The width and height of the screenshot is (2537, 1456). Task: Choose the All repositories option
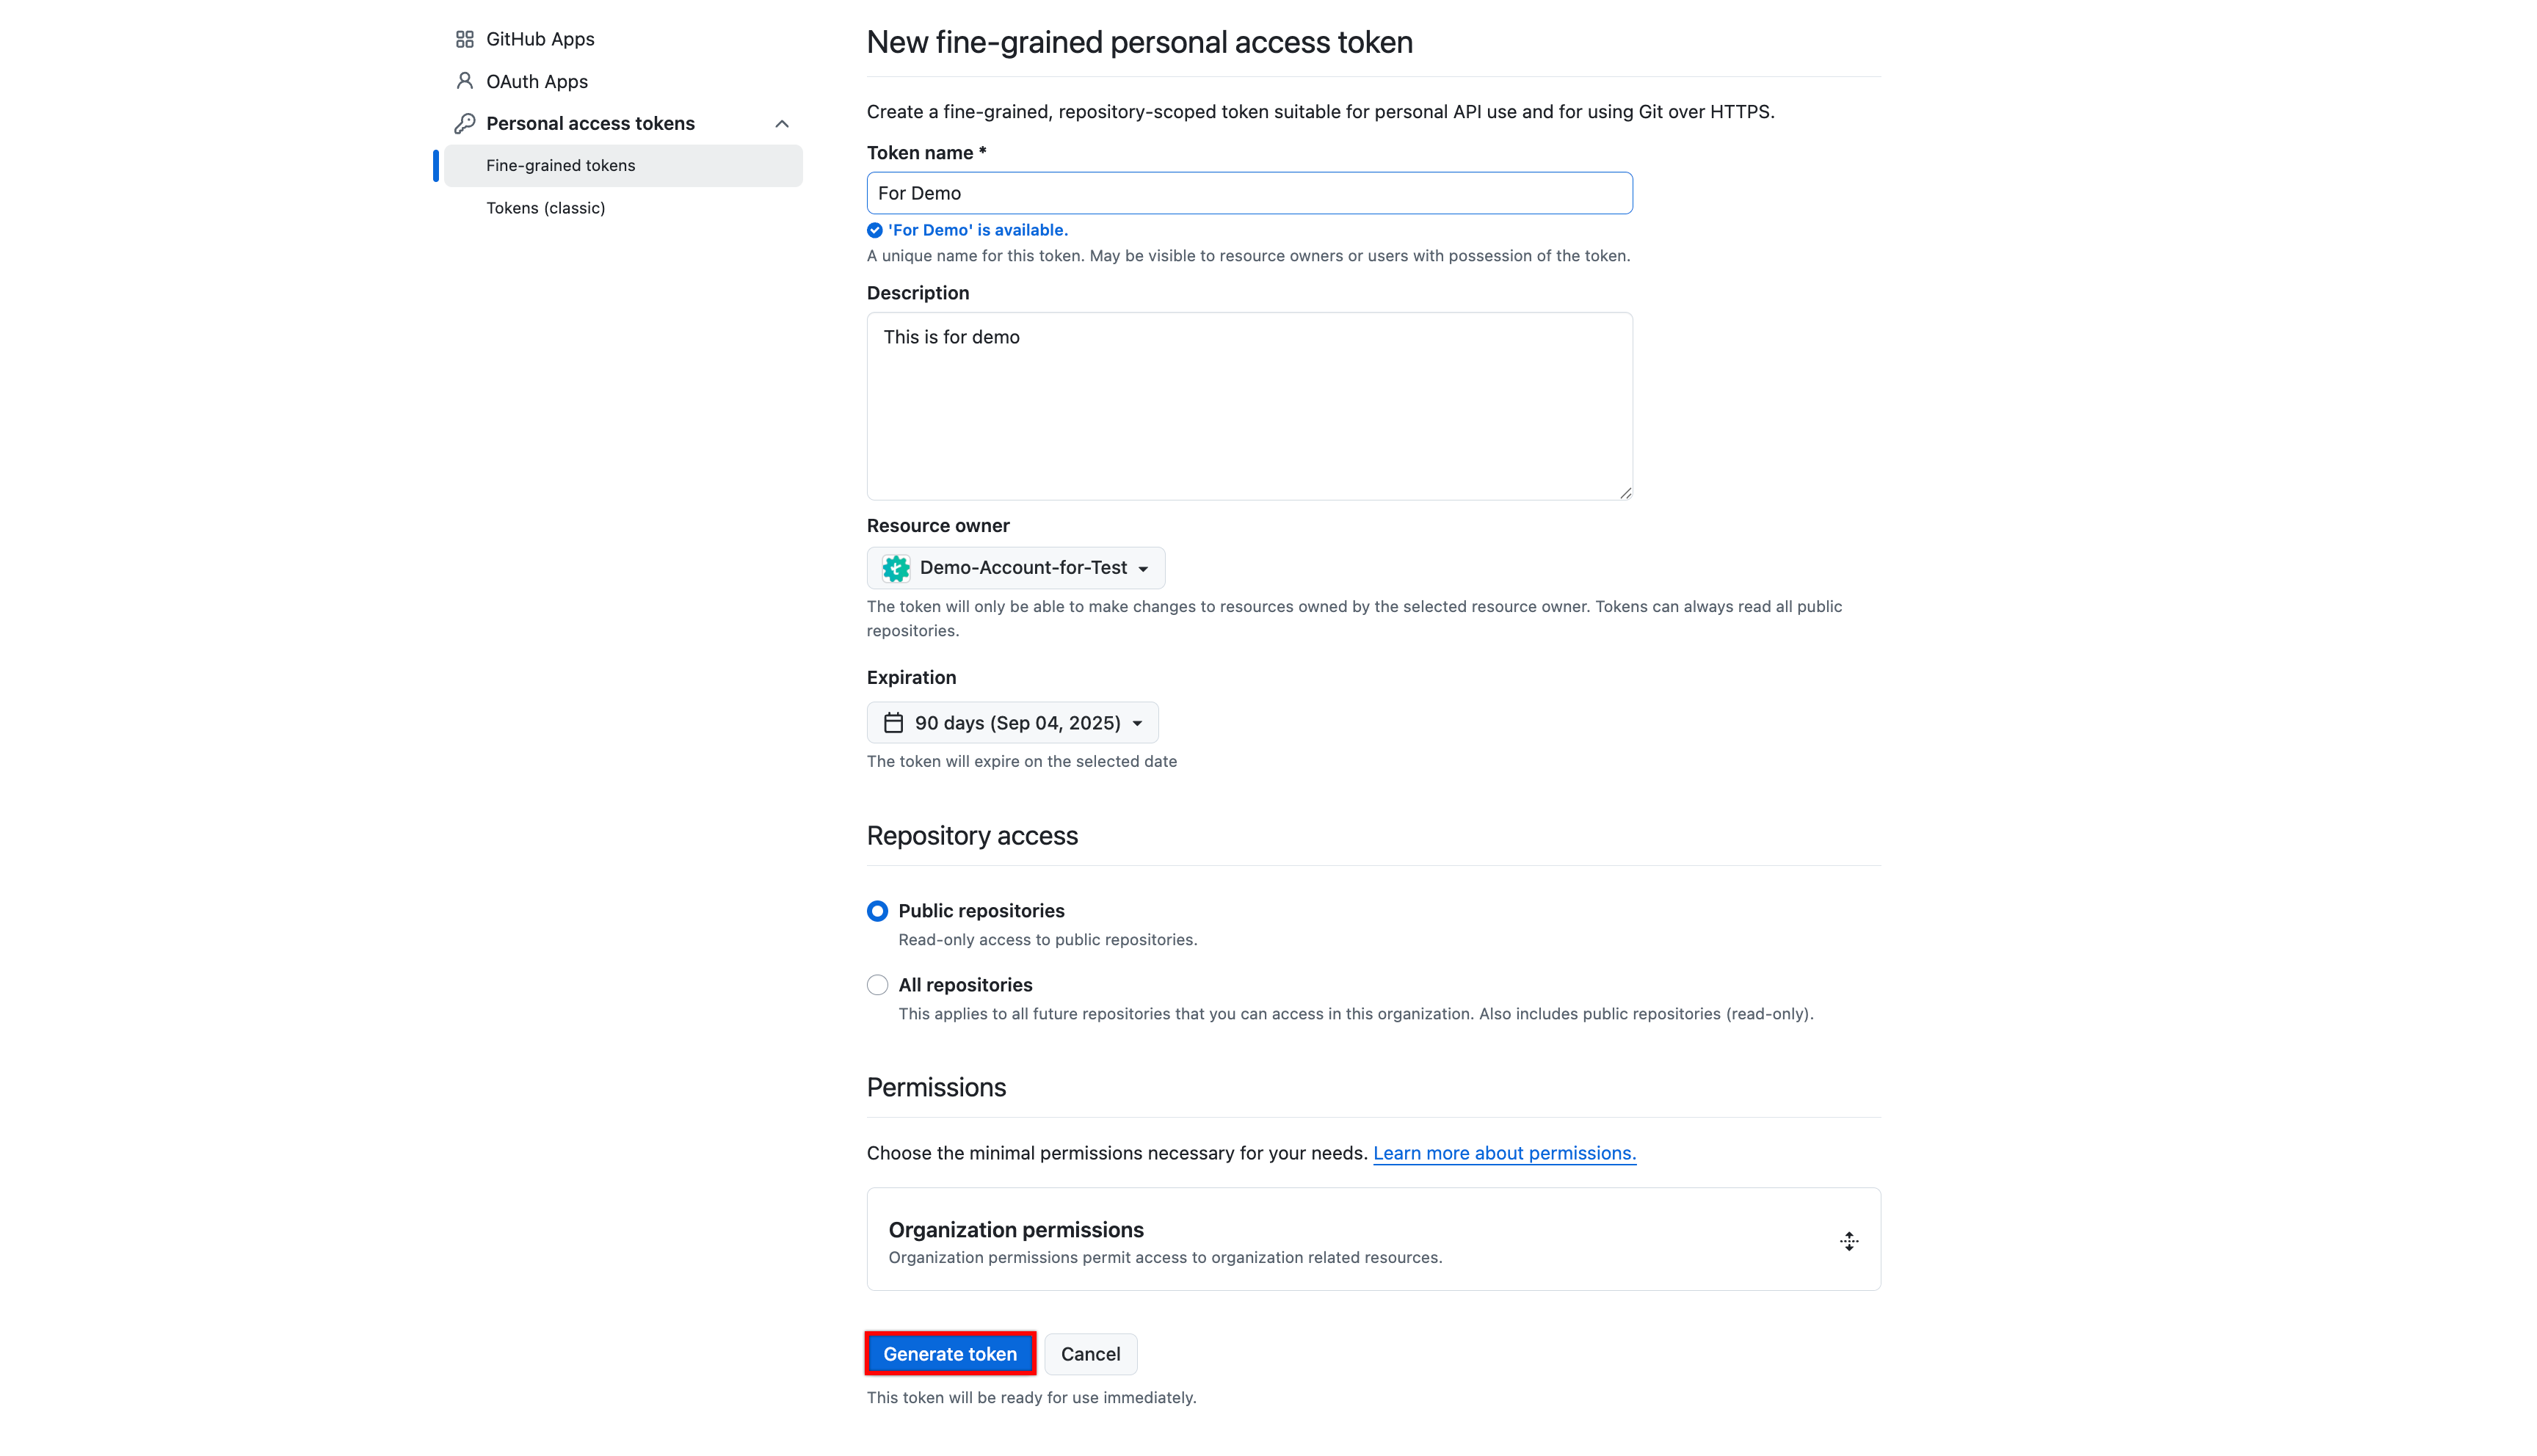point(877,984)
